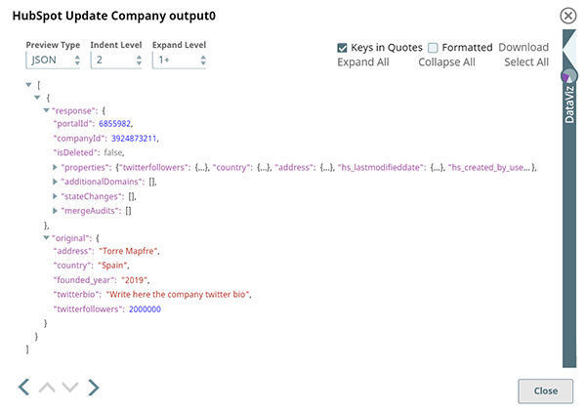This screenshot has width=586, height=411.
Task: Enable the Formatted checkbox
Action: click(433, 48)
